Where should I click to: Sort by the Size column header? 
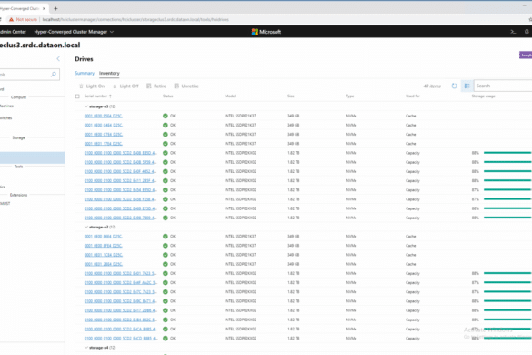point(291,96)
